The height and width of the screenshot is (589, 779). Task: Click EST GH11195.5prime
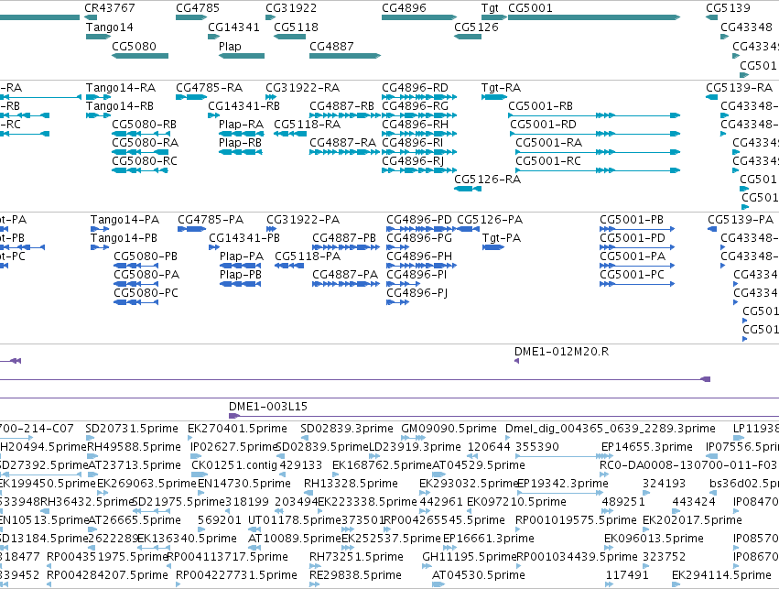pos(427,566)
